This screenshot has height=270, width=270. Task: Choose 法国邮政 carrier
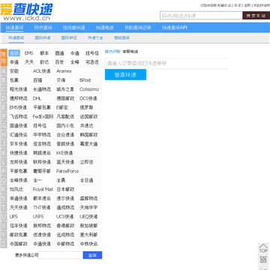[88, 116]
